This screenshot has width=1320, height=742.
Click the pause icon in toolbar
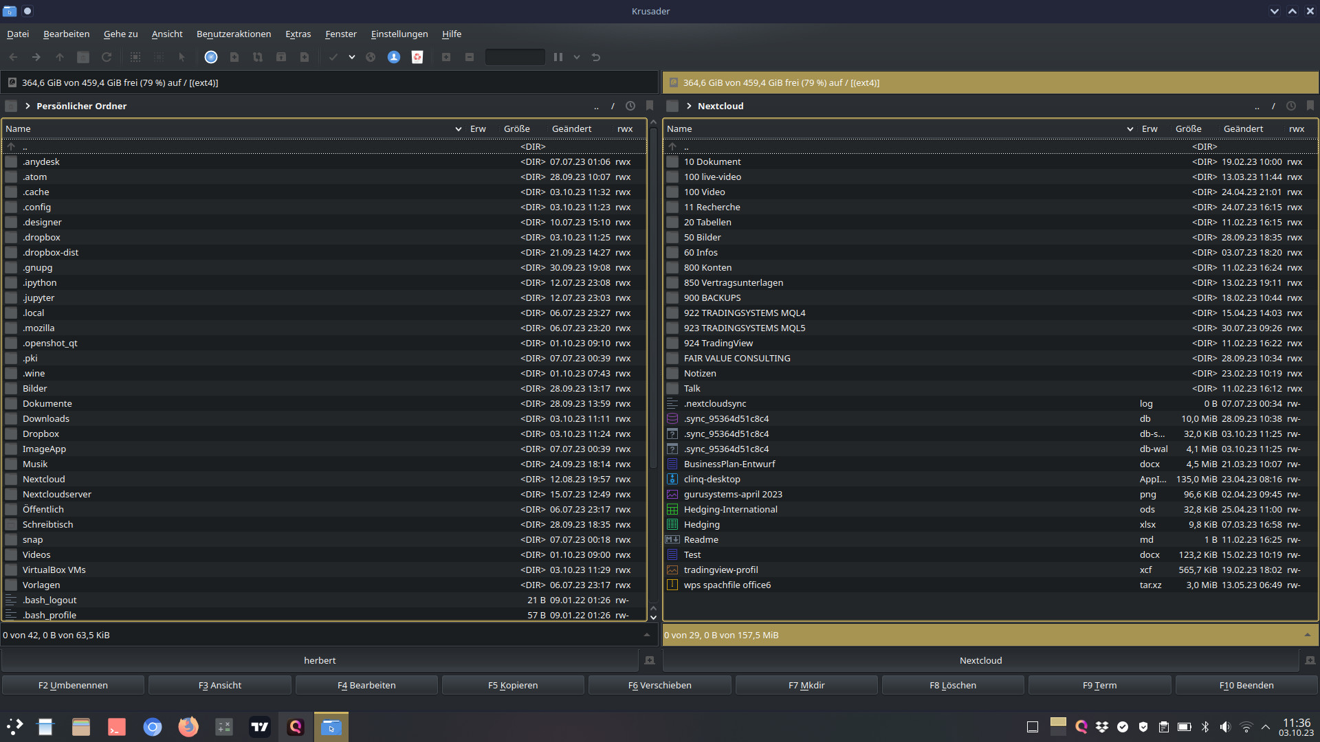point(558,57)
